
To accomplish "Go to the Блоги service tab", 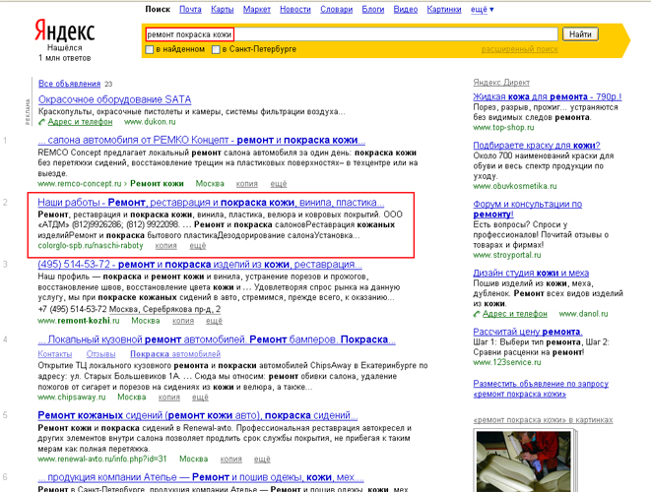I will (373, 9).
